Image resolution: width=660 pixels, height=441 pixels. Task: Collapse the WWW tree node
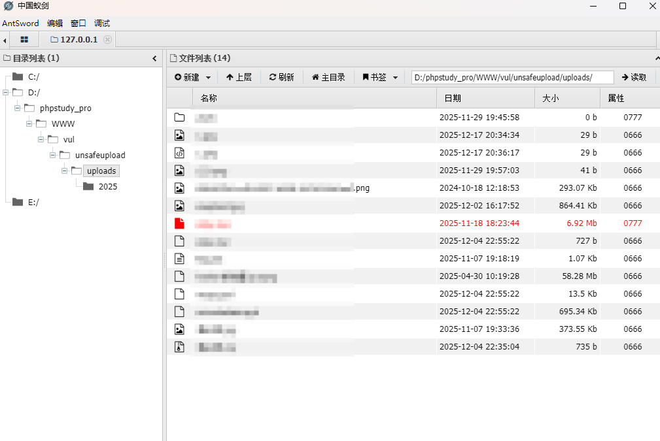coord(29,123)
